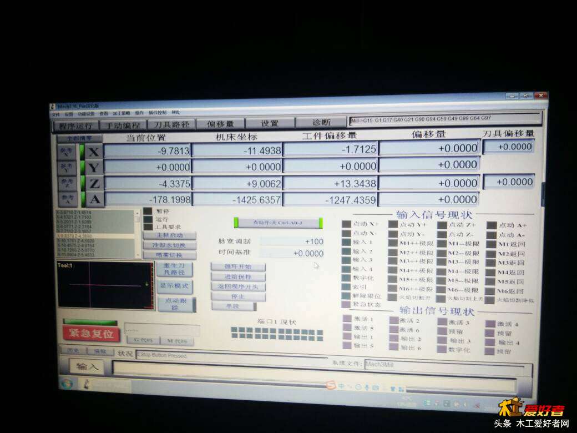Viewport: 577px width, 433px height.
Task: Click the A axis reference button
Action: click(68, 199)
